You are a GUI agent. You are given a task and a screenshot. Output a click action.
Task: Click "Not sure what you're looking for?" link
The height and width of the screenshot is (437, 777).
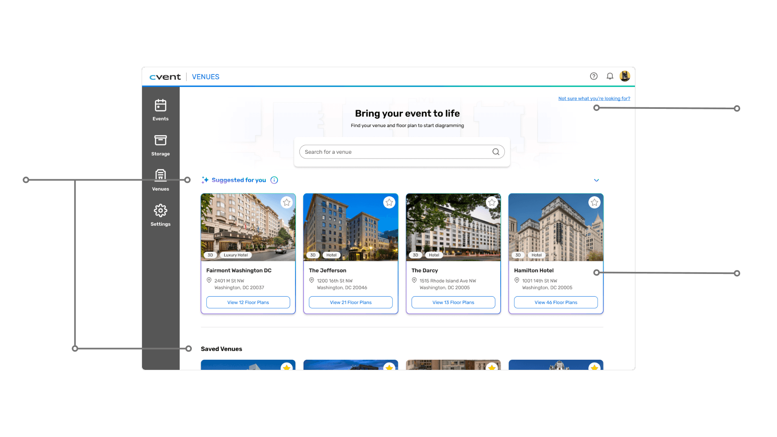594,98
